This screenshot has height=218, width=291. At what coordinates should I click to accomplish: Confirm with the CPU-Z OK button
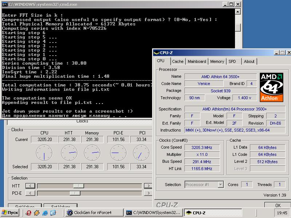point(278,205)
